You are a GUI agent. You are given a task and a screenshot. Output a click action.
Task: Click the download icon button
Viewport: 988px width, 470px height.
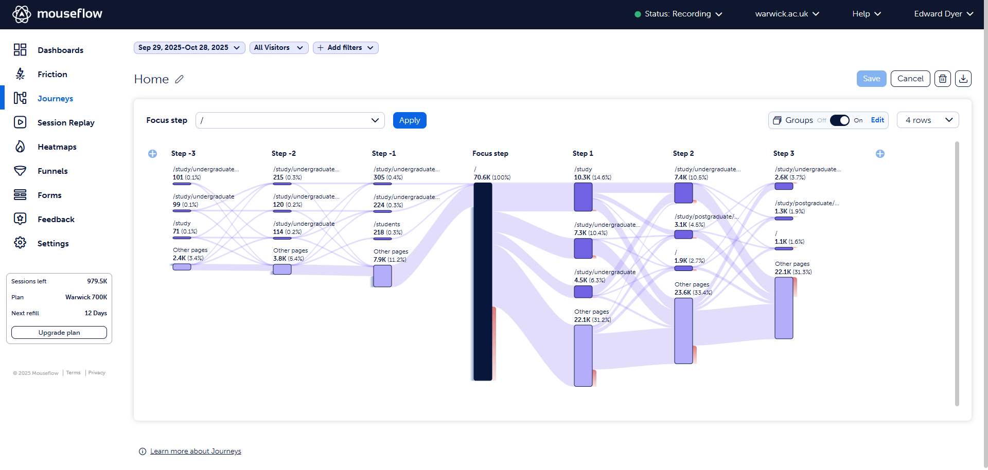point(963,79)
